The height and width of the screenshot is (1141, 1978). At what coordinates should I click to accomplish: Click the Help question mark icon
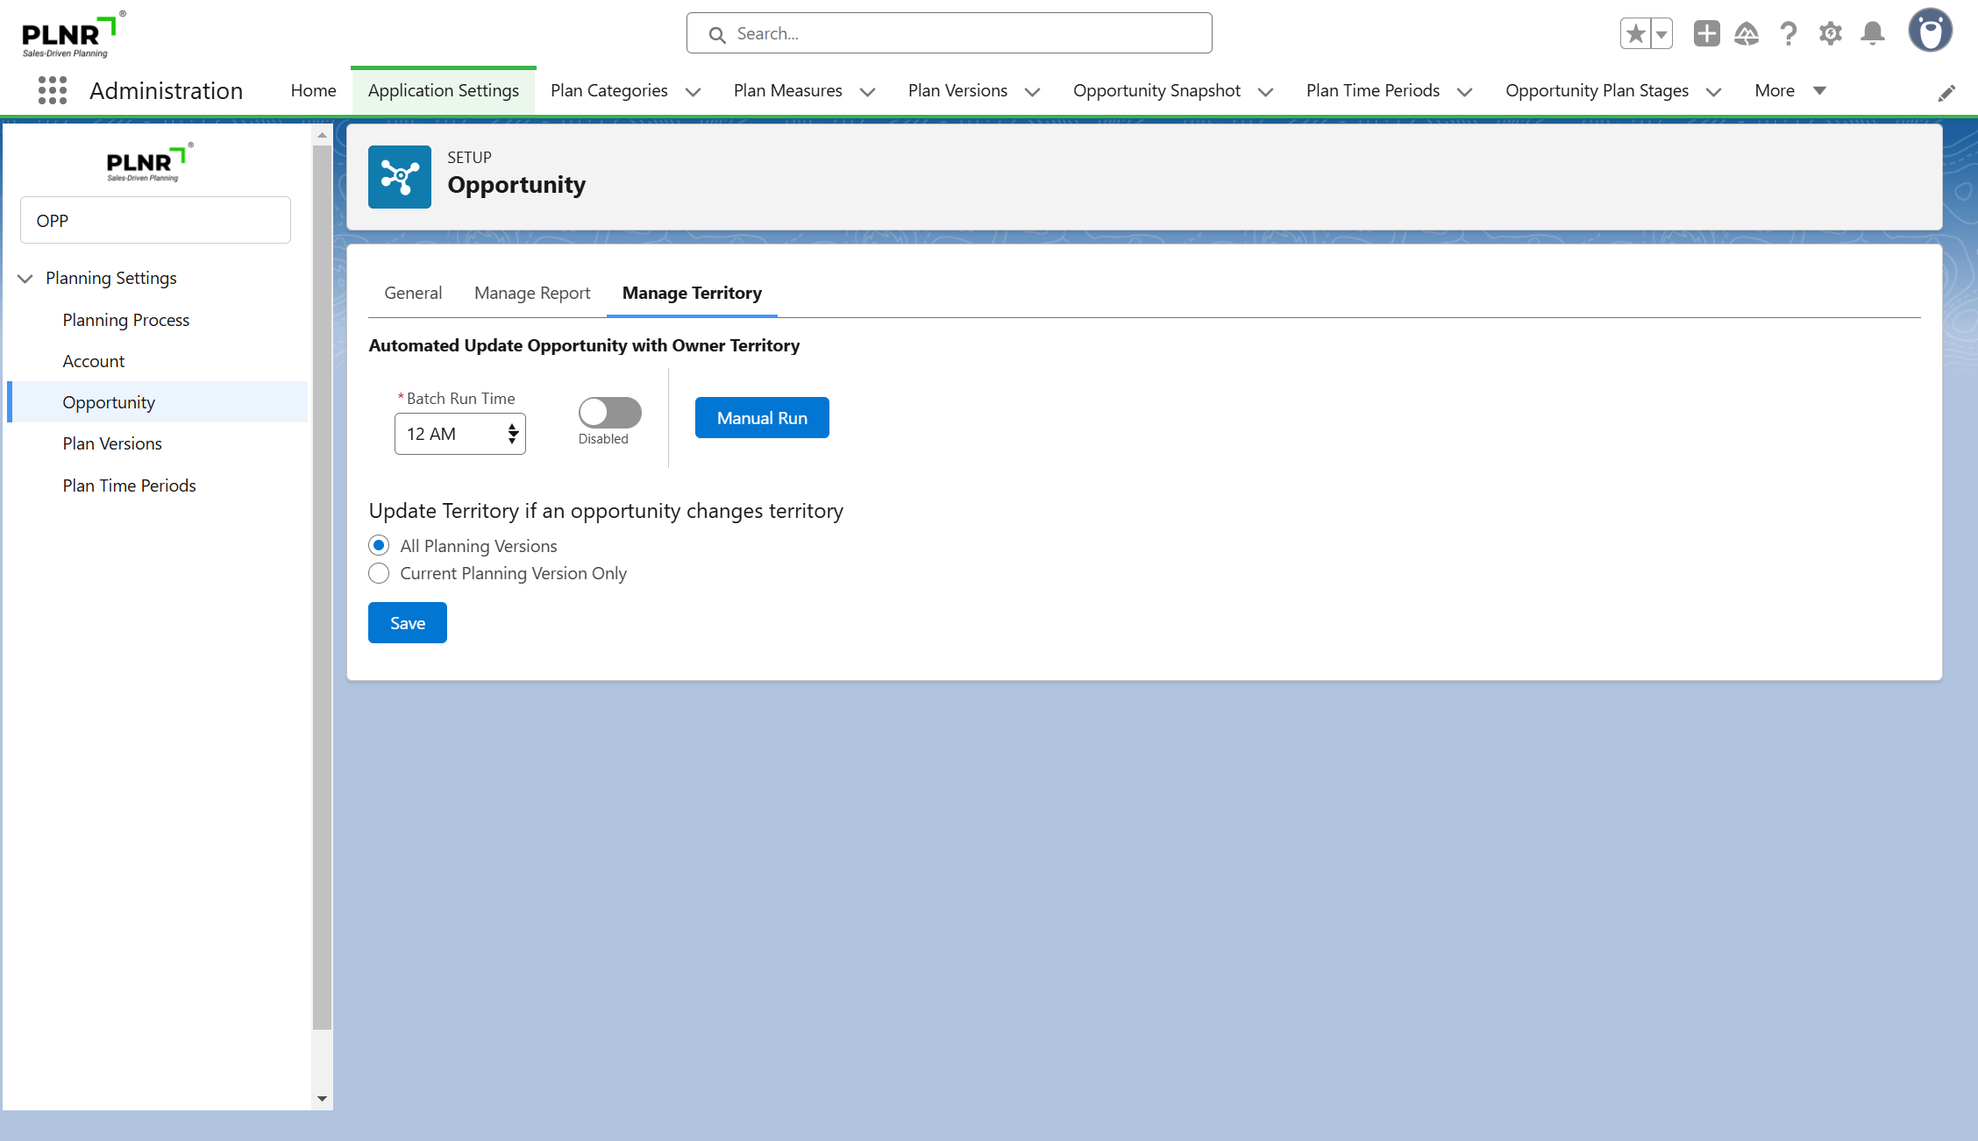[1789, 34]
